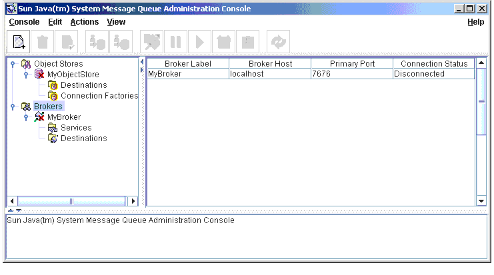This screenshot has height=275, width=494.
Task: Select Services under MyBroker
Action: 76,128
